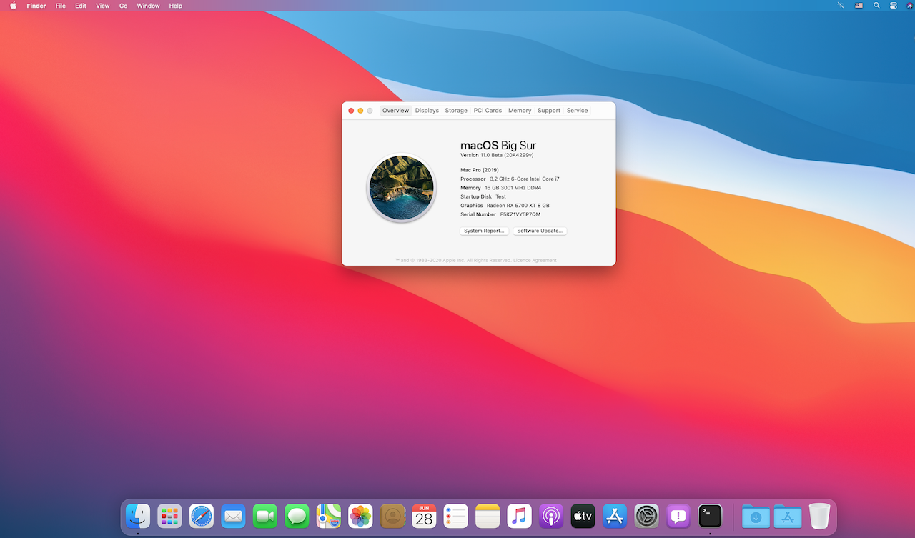This screenshot has height=538, width=915.
Task: Select the Overview tab
Action: 395,111
